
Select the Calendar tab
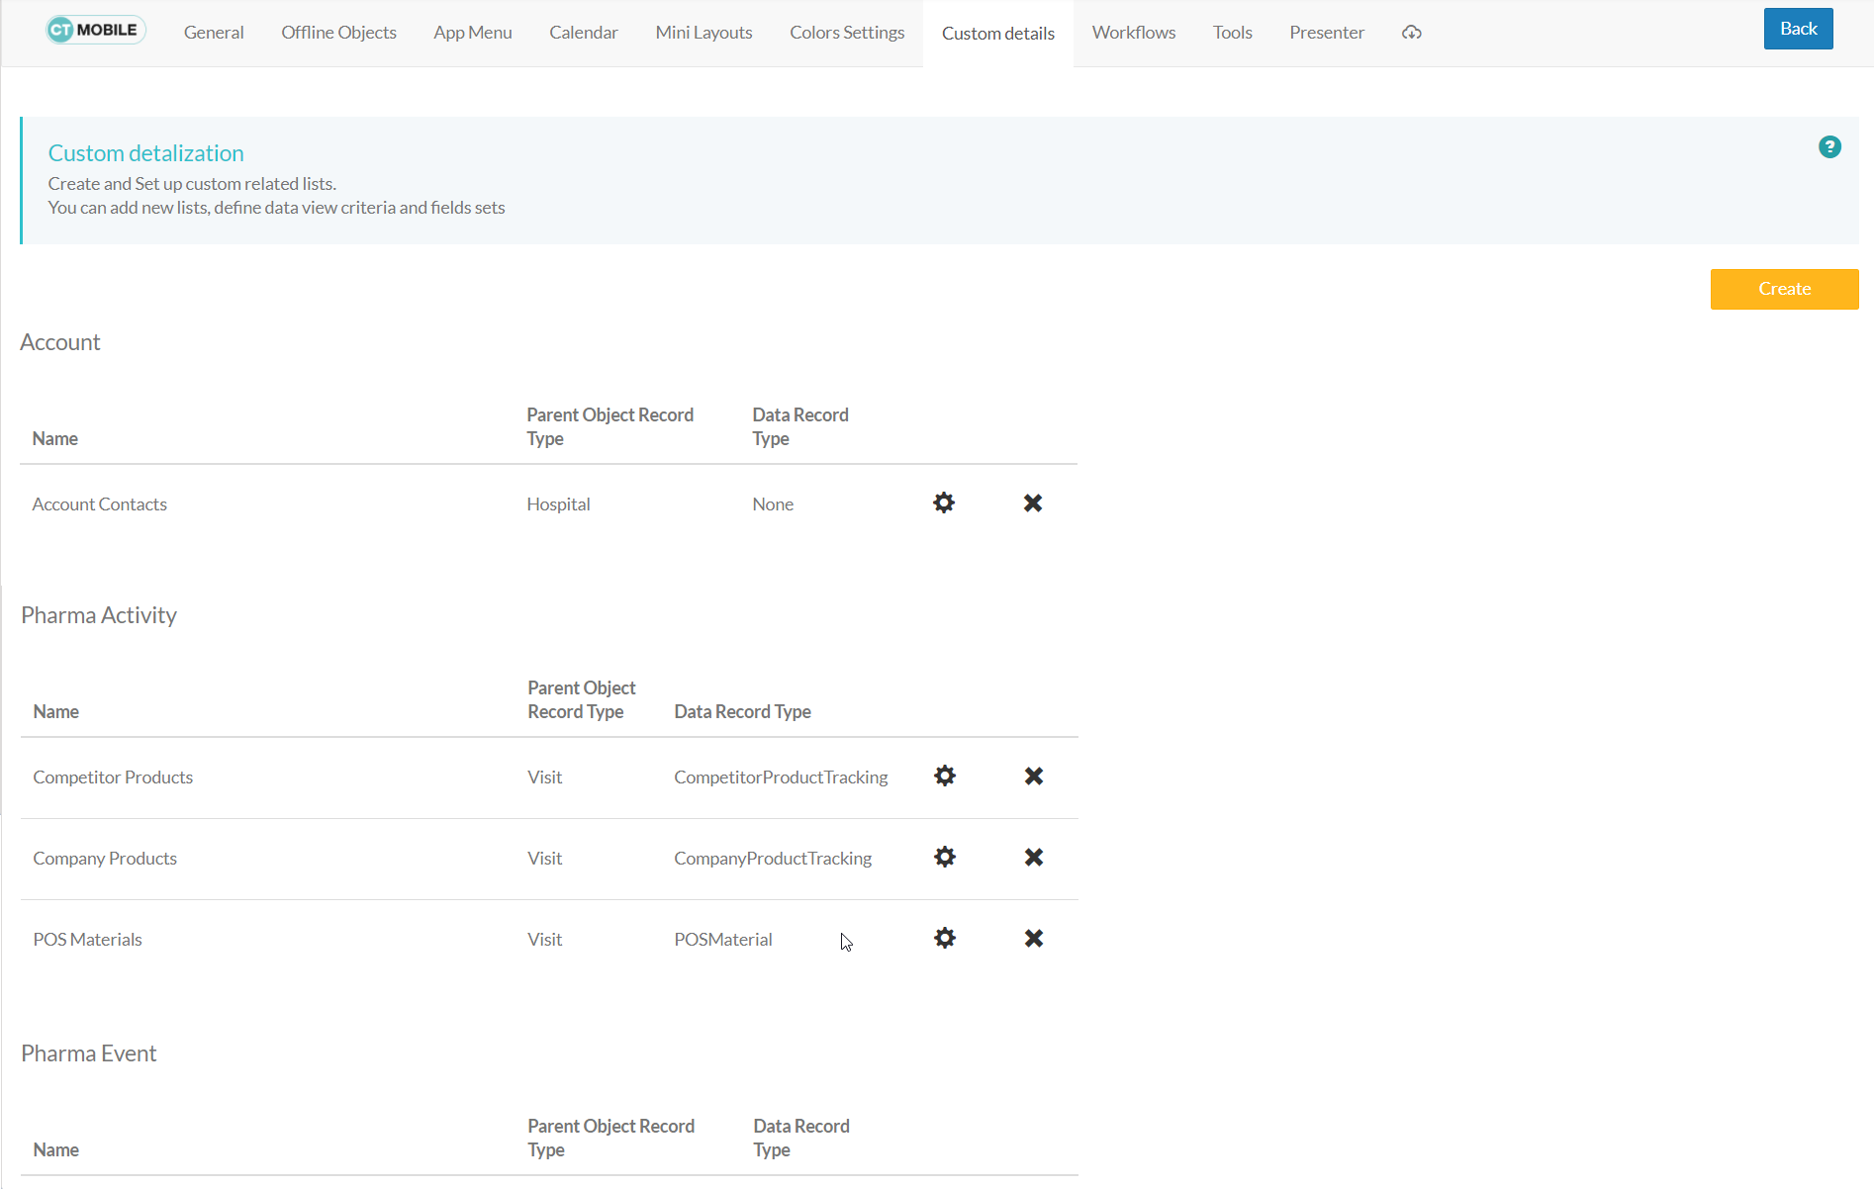pyautogui.click(x=583, y=33)
